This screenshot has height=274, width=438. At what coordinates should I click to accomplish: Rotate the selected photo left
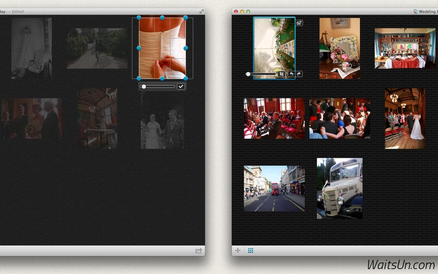[291, 74]
